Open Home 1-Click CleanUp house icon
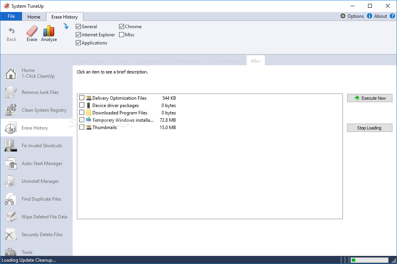Screen dimensions: 397x264 point(11,73)
